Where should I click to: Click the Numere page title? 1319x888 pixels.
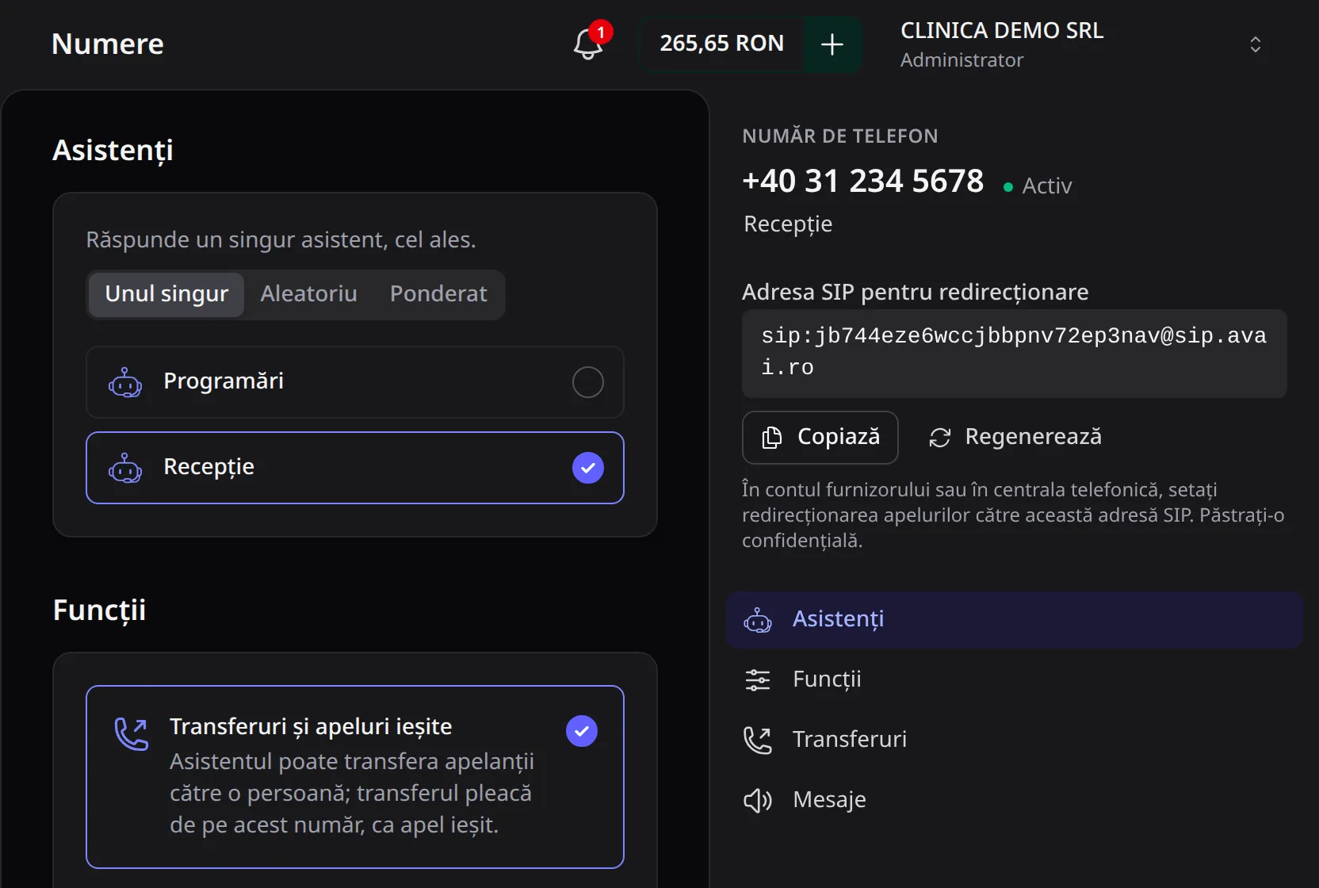108,44
